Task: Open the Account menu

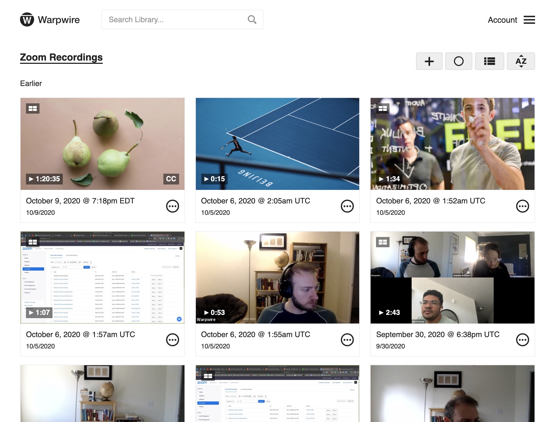Action: (x=502, y=20)
